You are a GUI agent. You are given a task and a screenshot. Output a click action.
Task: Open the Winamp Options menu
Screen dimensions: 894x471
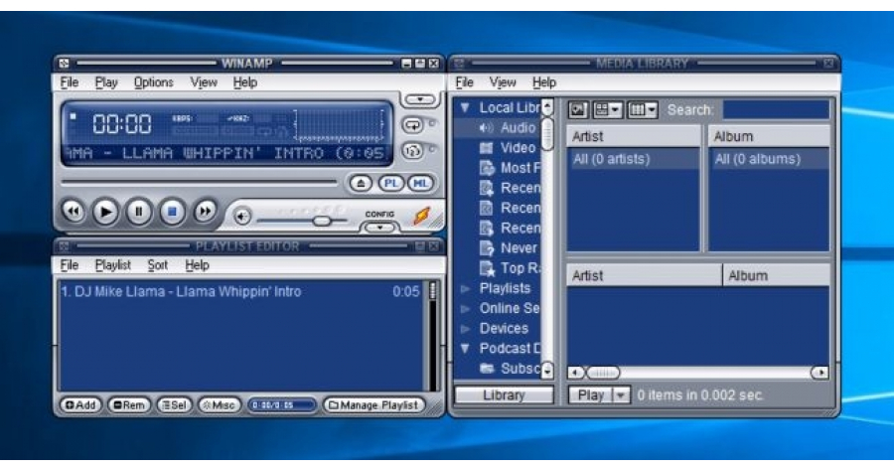[153, 82]
